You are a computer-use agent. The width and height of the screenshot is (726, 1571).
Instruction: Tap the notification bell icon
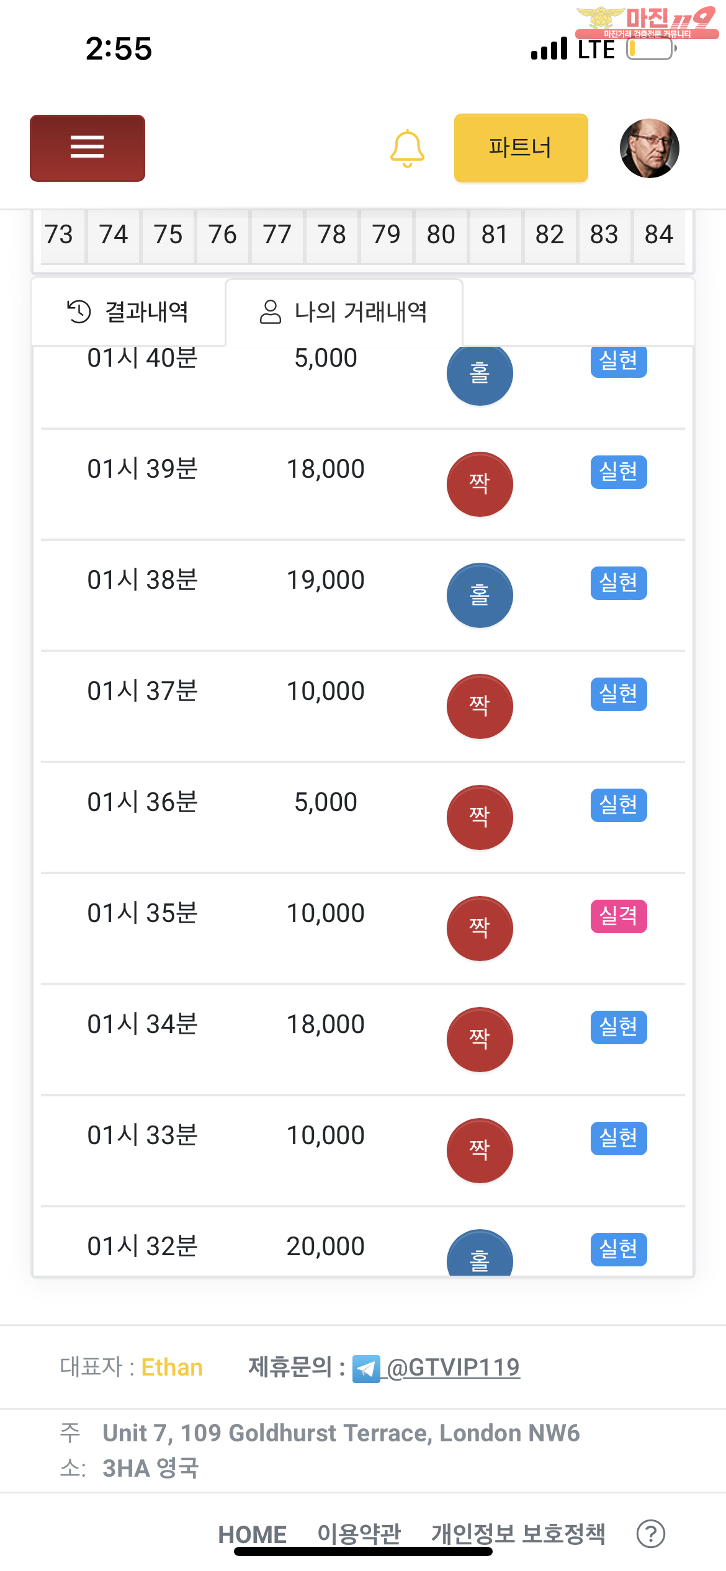pos(407,148)
